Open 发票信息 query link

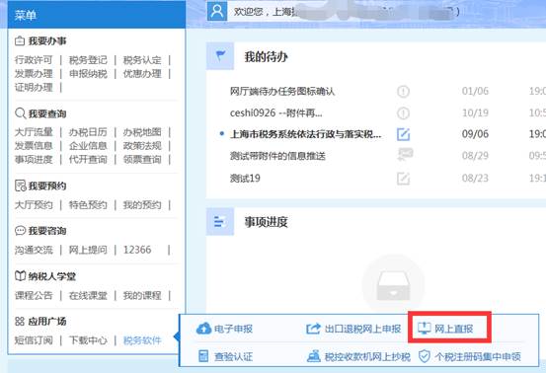[x=34, y=146]
